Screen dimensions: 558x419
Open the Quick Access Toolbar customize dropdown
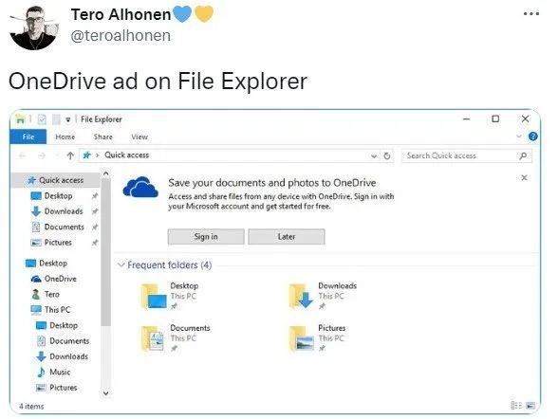(68, 119)
